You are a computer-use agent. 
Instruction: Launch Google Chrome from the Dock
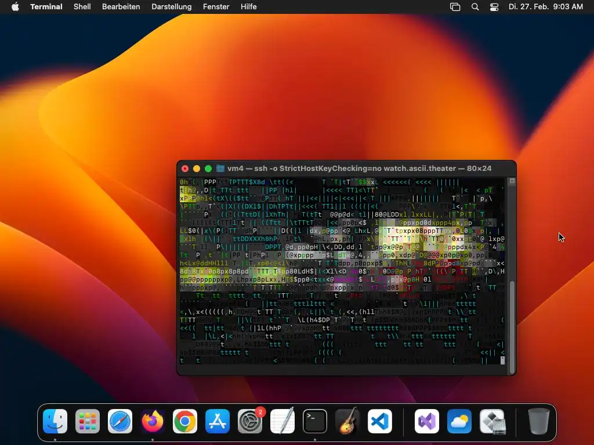coord(185,421)
